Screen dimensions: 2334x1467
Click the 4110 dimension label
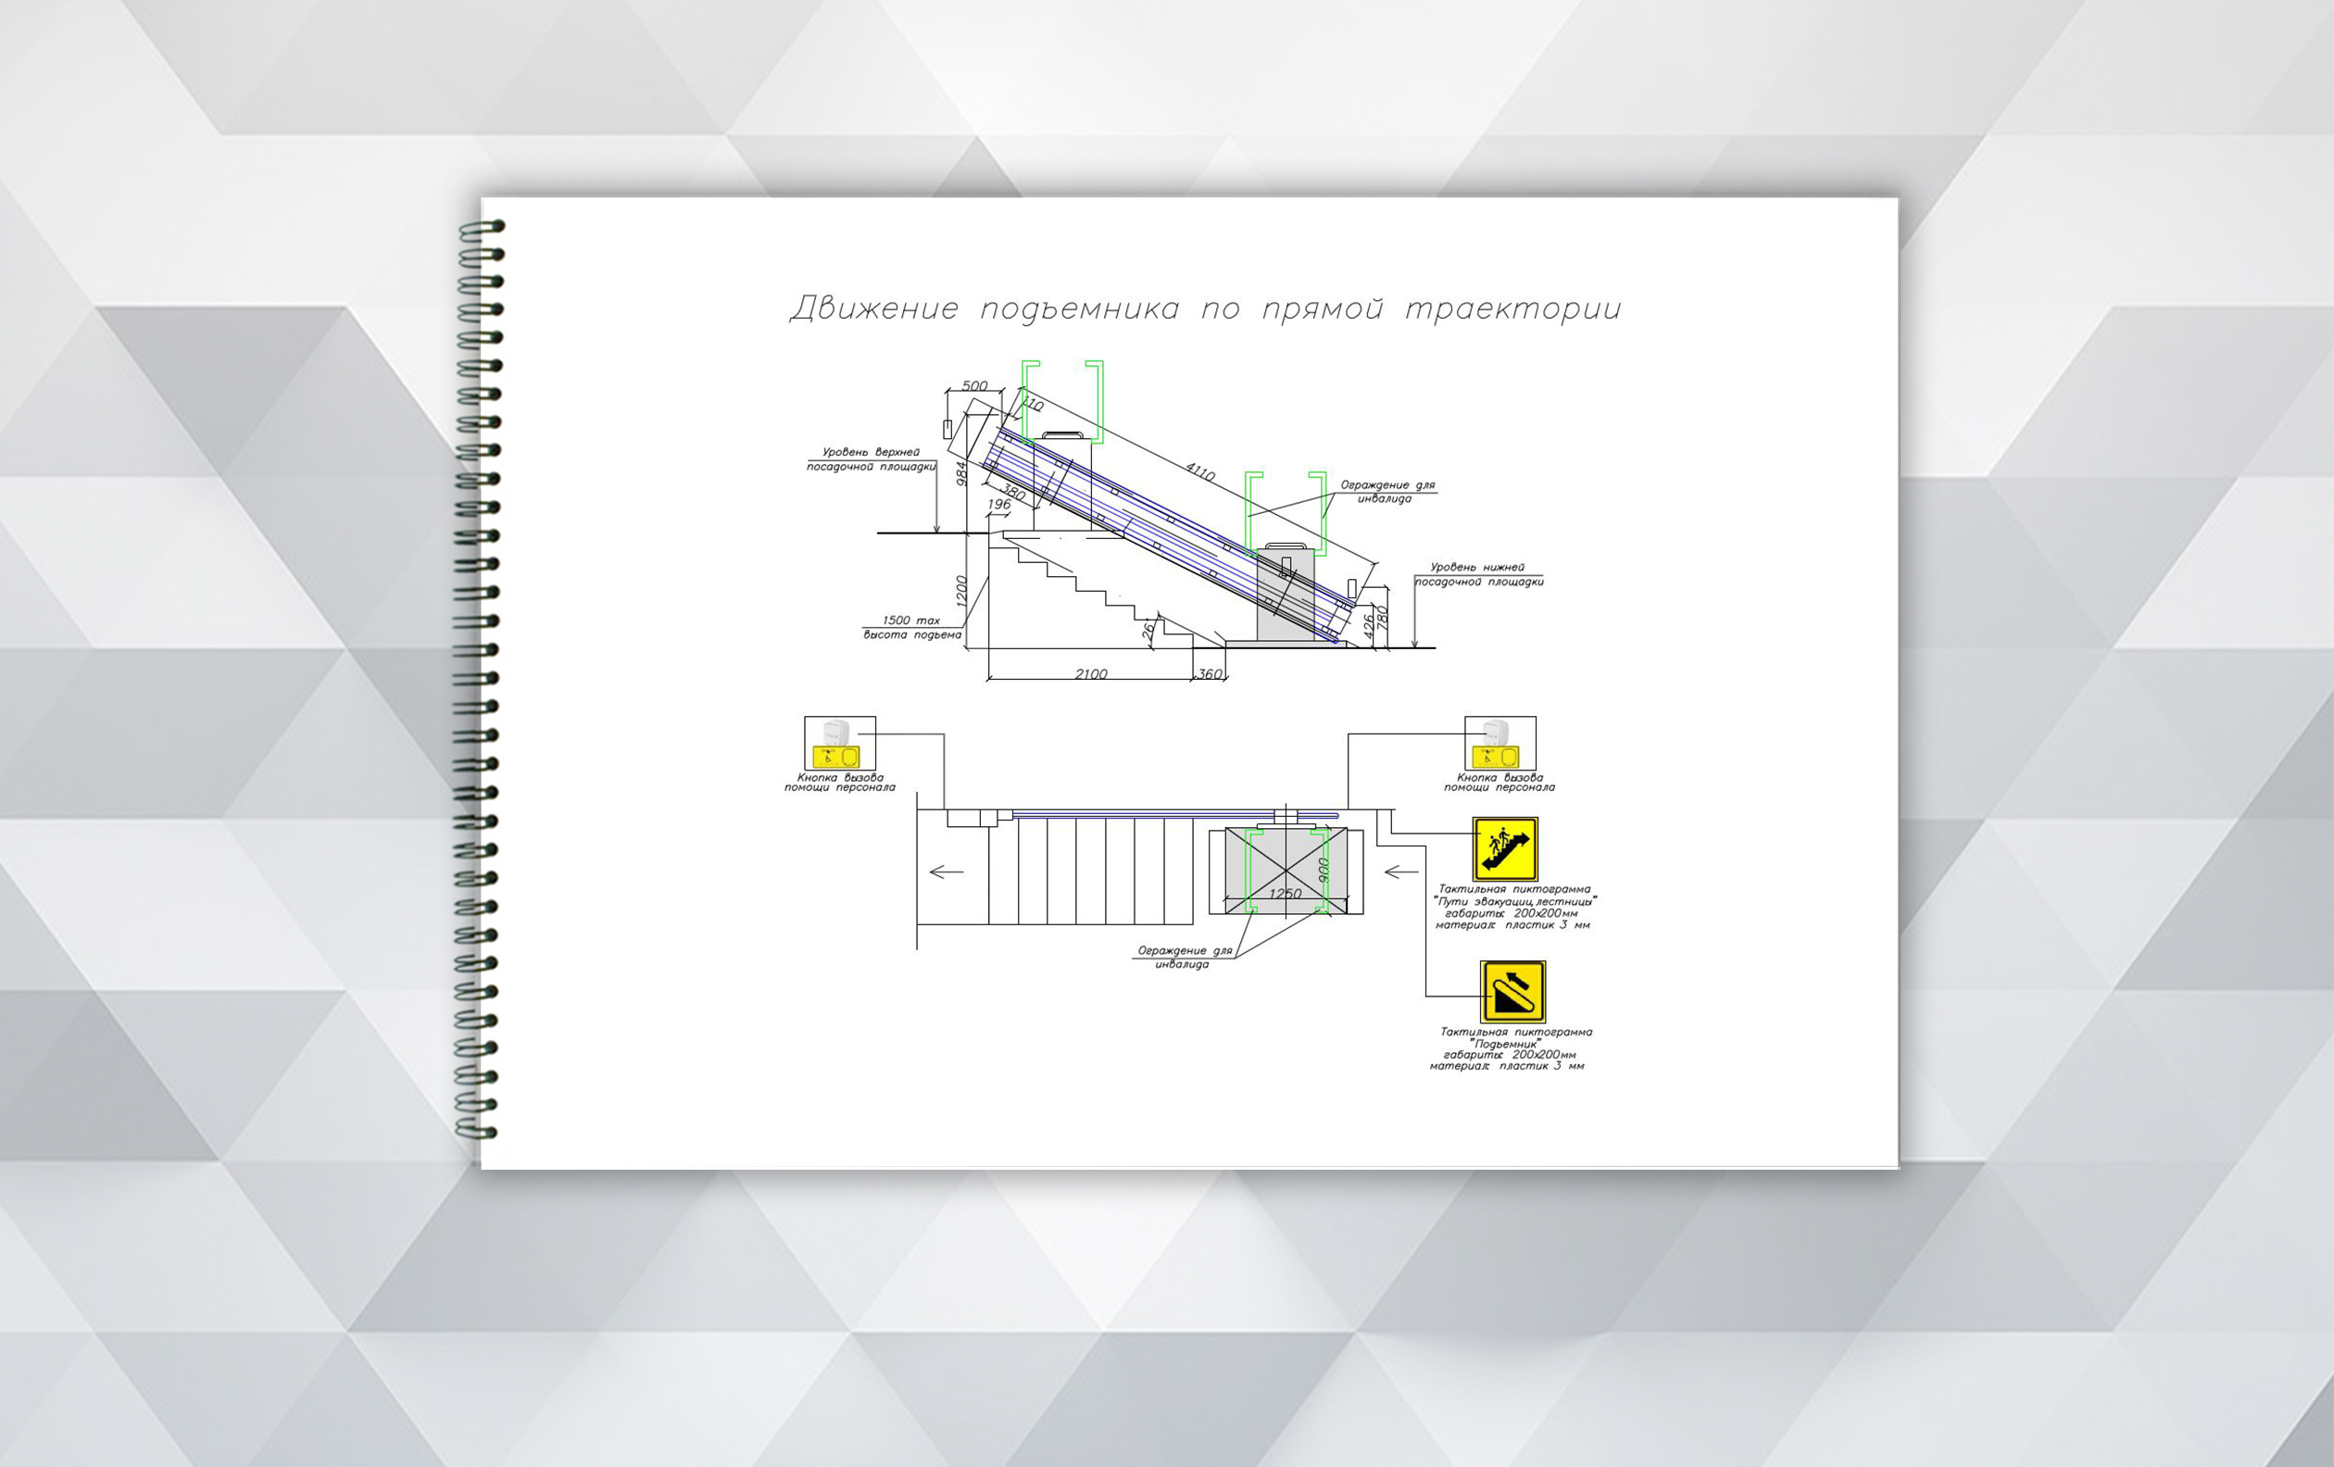[1200, 472]
